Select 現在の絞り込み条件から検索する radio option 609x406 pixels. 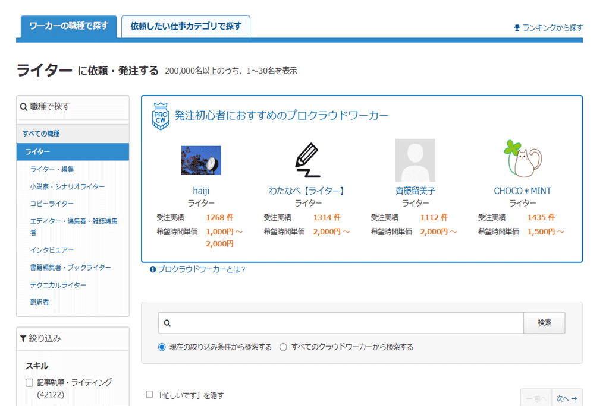(162, 347)
